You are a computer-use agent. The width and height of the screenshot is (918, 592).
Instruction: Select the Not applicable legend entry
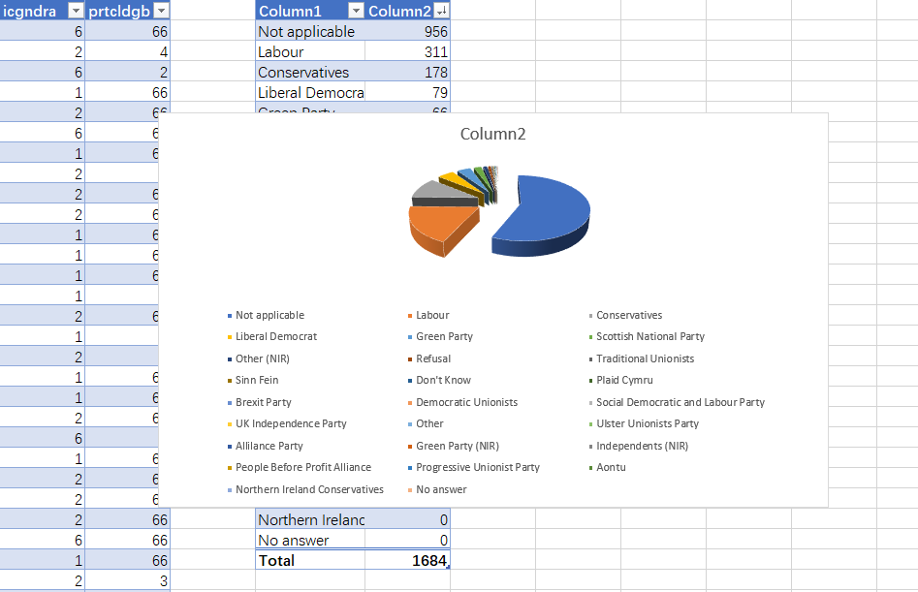click(269, 315)
